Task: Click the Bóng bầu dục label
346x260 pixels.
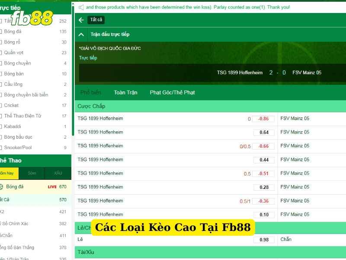Action: click(x=18, y=137)
